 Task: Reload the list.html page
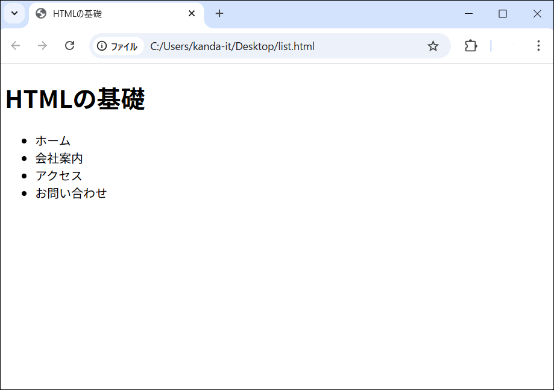[x=69, y=46]
